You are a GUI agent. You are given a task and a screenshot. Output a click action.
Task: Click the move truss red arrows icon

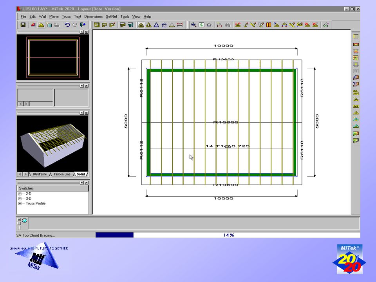pos(238,25)
